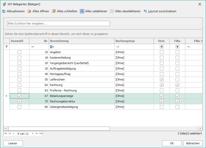This screenshot has height=148, width=206.
Task: Click the Alles deselektieren grid icon
Action: [112, 11]
